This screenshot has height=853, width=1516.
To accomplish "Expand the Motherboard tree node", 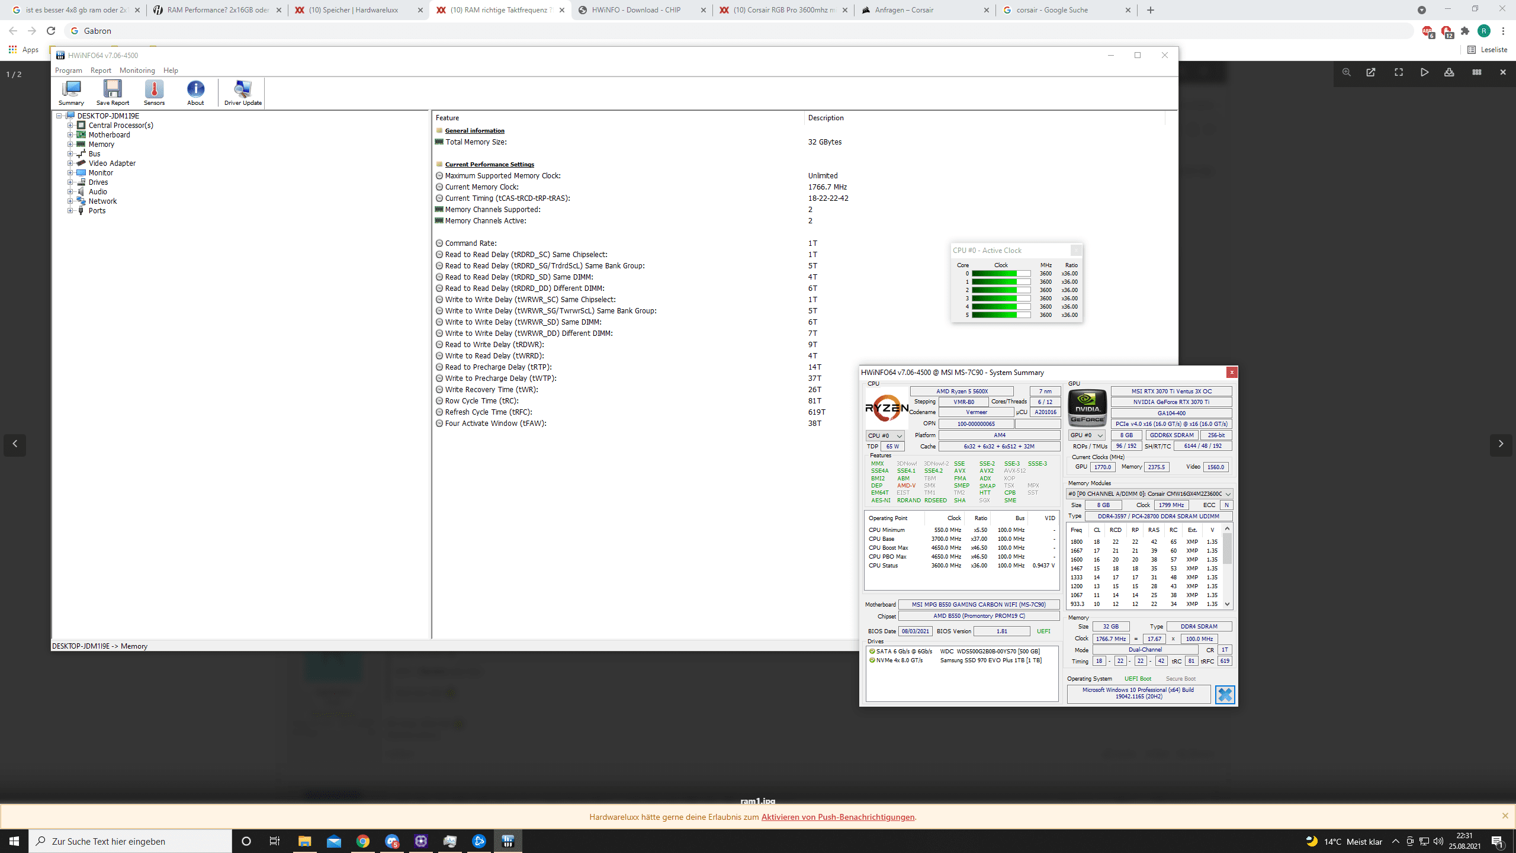I will coord(70,135).
